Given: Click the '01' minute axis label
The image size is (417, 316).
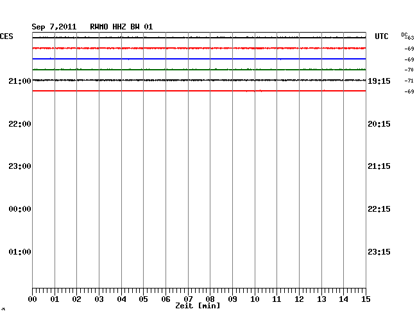Looking at the screenshot, I should pyautogui.click(x=55, y=299).
